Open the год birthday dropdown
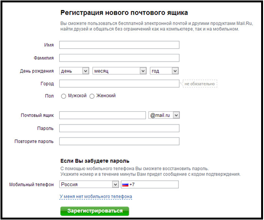Image resolution: width=264 pixels, height=220 pixels. pos(164,71)
